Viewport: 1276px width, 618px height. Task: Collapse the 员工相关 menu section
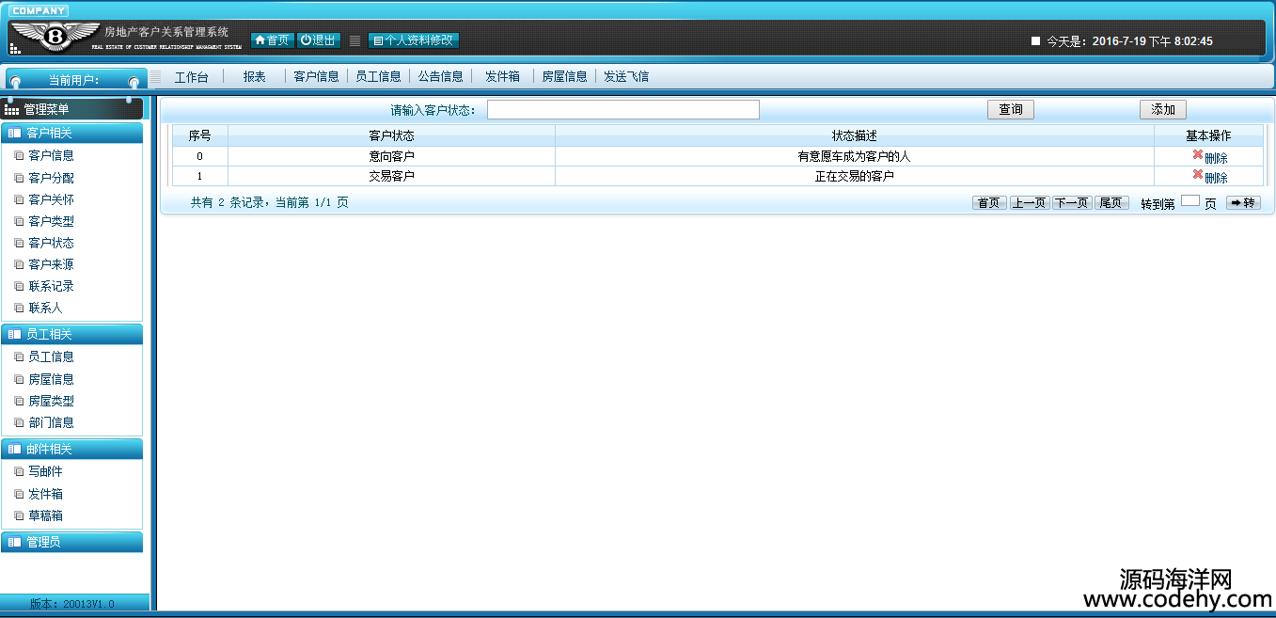click(72, 335)
